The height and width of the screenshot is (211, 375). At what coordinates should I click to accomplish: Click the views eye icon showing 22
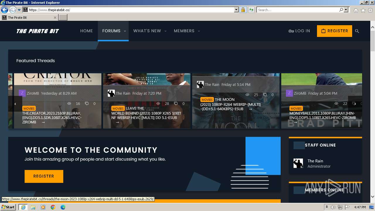tap(336, 103)
